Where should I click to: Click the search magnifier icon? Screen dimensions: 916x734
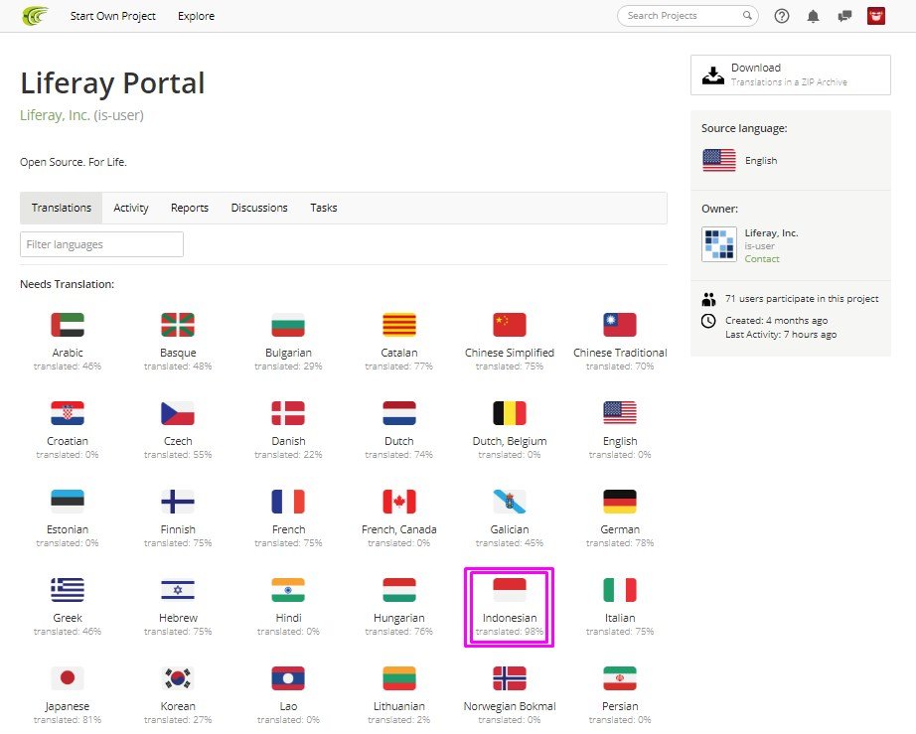[x=747, y=15]
